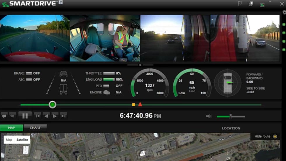The image size is (286, 161).
Task: Select the MAP tab
Action: [x=11, y=128]
